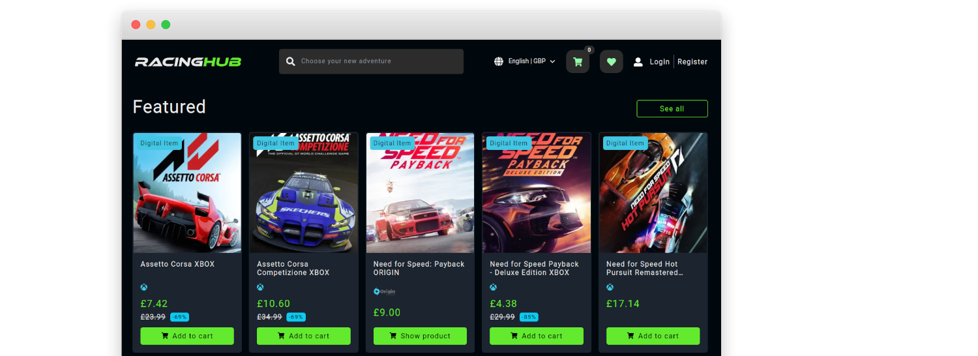Click the Need for Speed Hot Pursuit Remastered title
This screenshot has width=978, height=356.
(644, 269)
